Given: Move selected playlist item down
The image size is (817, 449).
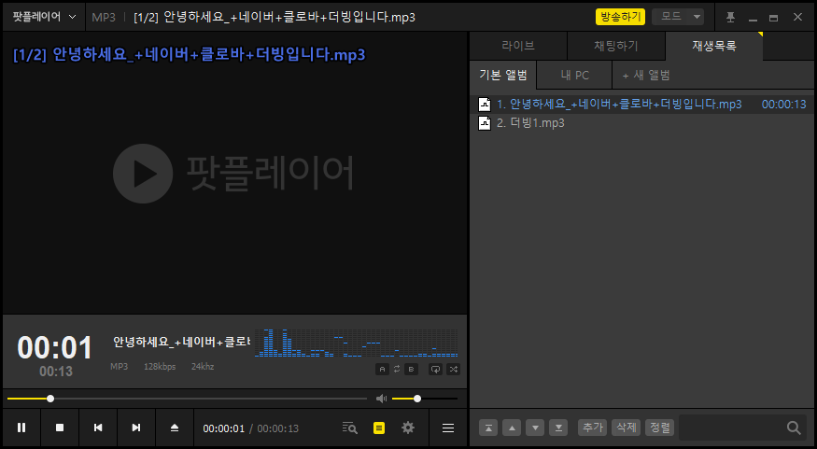Looking at the screenshot, I should [x=535, y=428].
